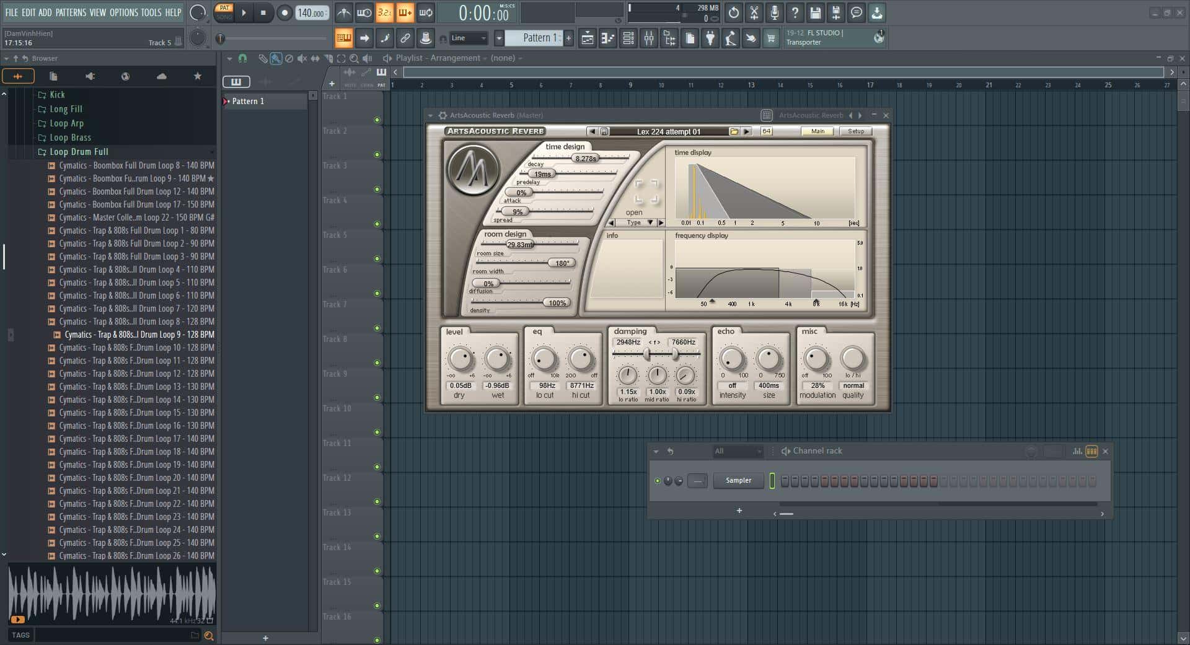Toggle the 3-2-1 countdown before recording
Screen dimensions: 1190x645
click(x=384, y=12)
